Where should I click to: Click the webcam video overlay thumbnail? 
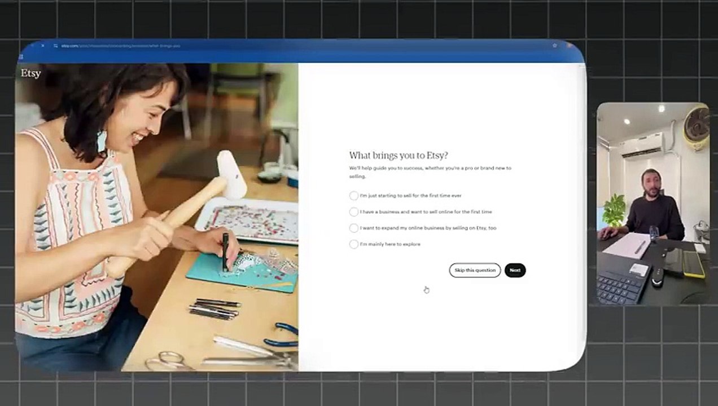click(653, 203)
